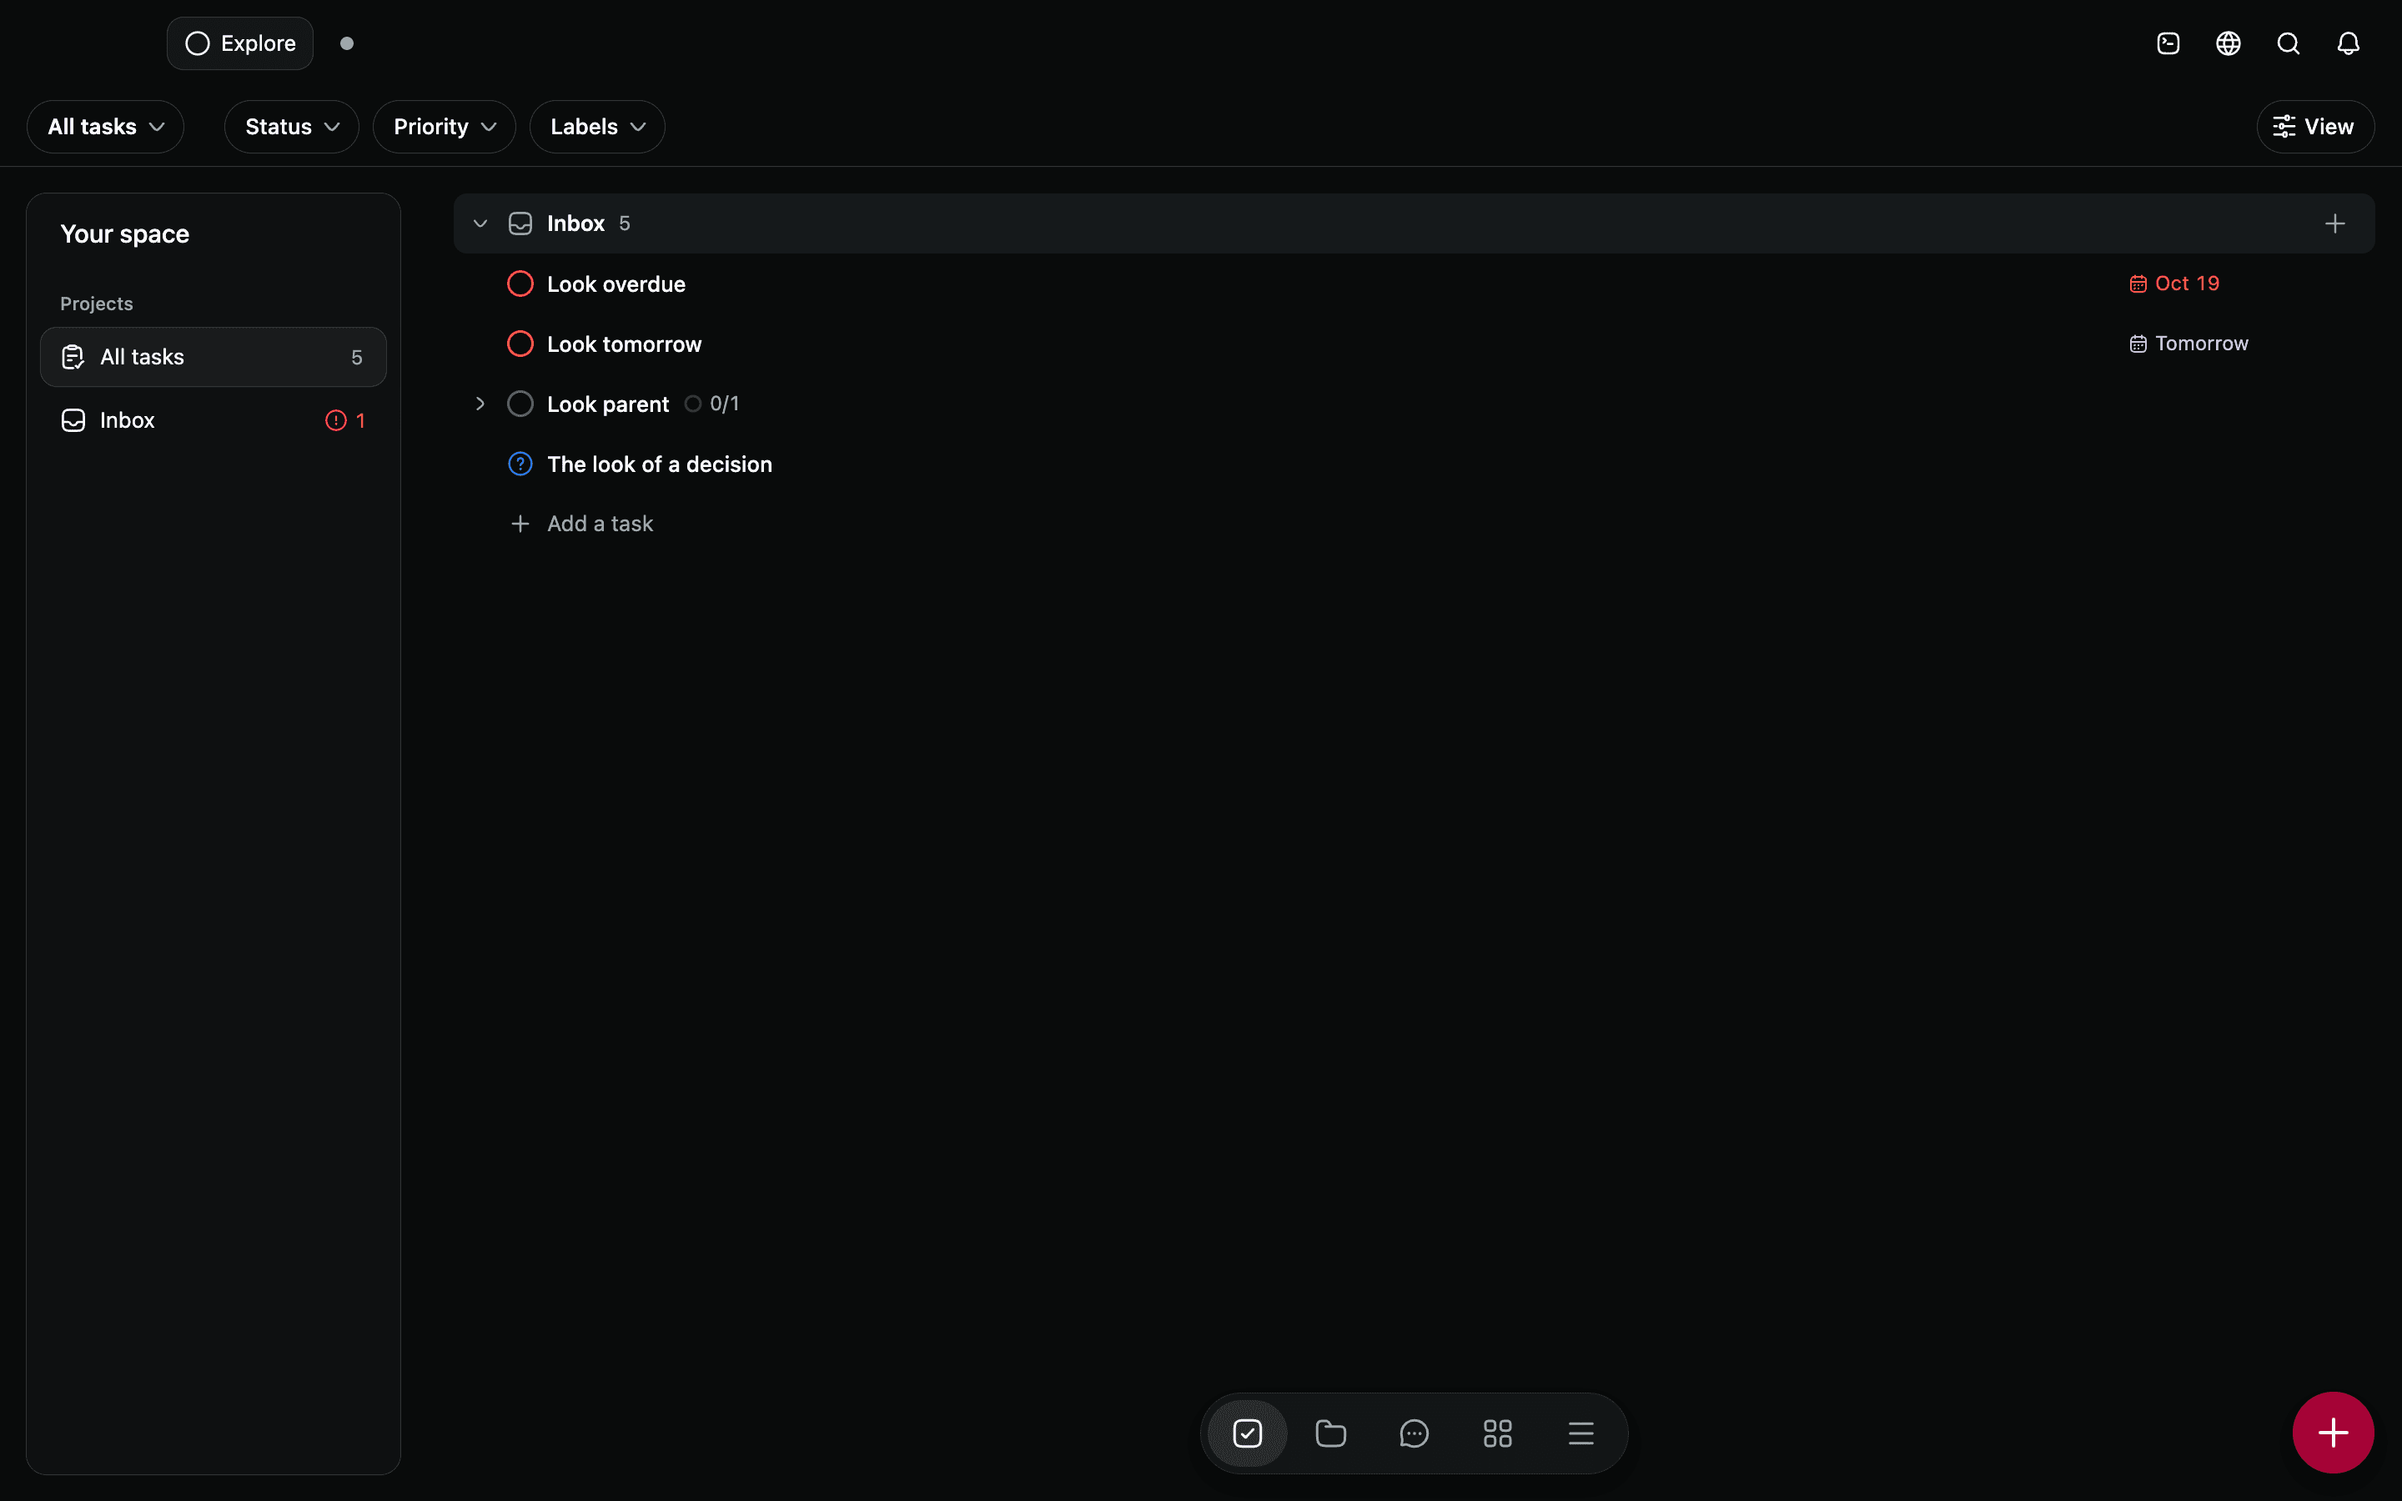Click the decision question mark icon
This screenshot has width=2402, height=1501.
pyautogui.click(x=520, y=464)
